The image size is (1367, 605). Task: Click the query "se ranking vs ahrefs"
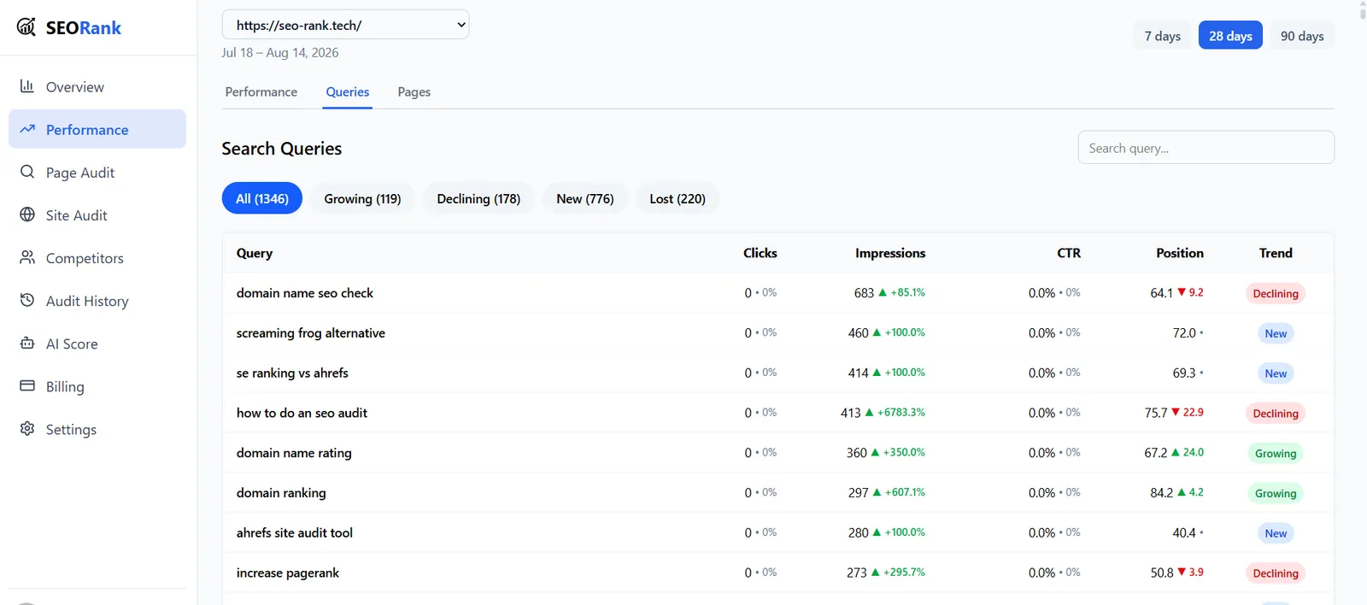pyautogui.click(x=292, y=373)
